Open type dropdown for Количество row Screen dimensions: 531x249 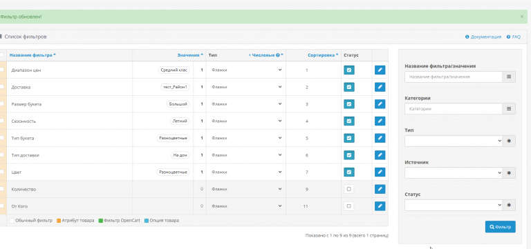point(246,189)
